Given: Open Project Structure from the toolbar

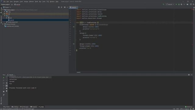Looking at the screenshot, I should coord(188,4).
